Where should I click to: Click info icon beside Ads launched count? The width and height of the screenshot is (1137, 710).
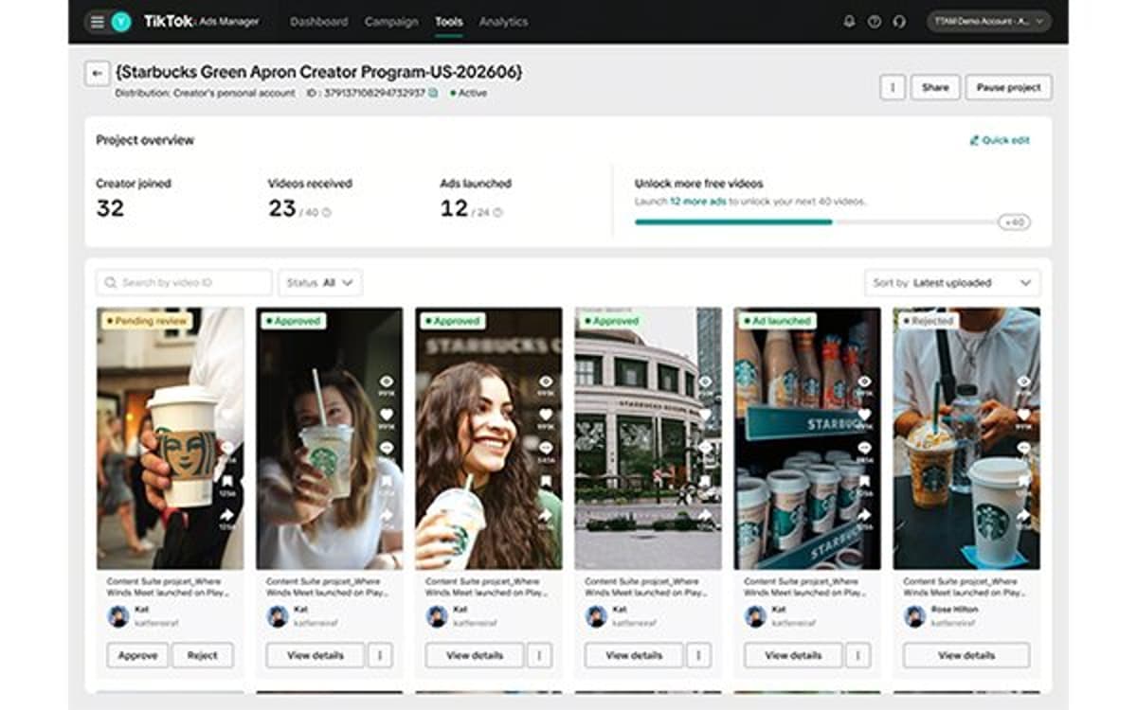coord(497,213)
